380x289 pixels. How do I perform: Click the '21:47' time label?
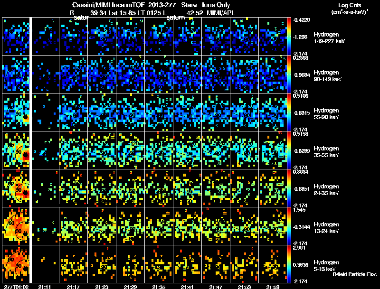tap(216, 287)
